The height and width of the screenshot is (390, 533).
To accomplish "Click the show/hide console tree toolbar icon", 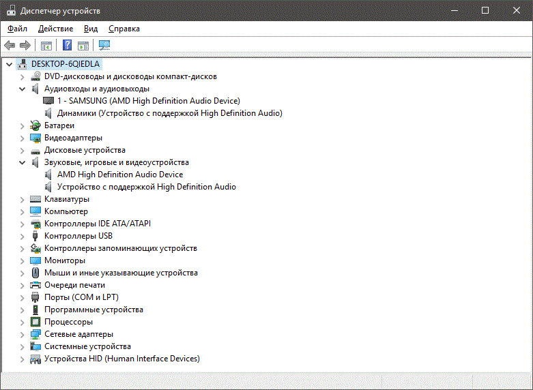I will [46, 45].
